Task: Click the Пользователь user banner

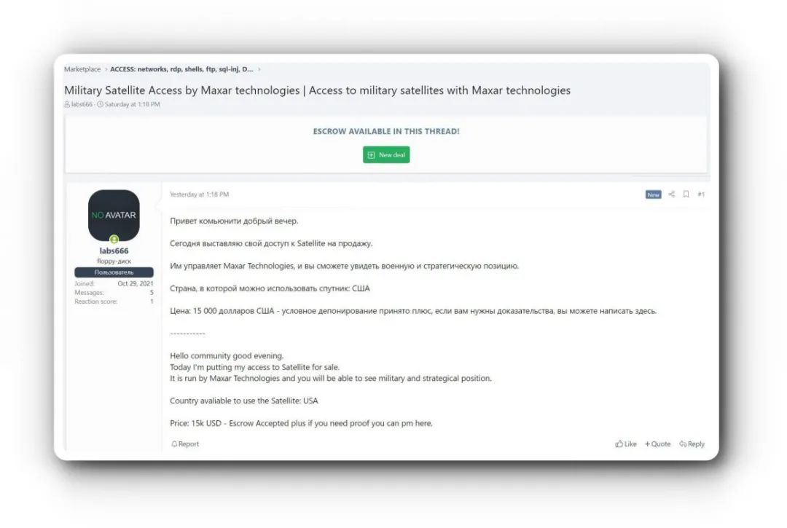Action: coord(114,272)
